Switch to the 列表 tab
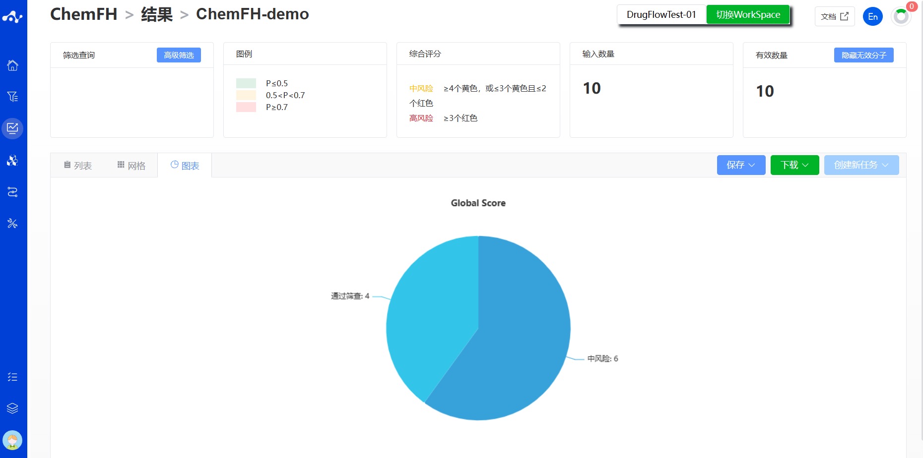923x458 pixels. tap(78, 165)
